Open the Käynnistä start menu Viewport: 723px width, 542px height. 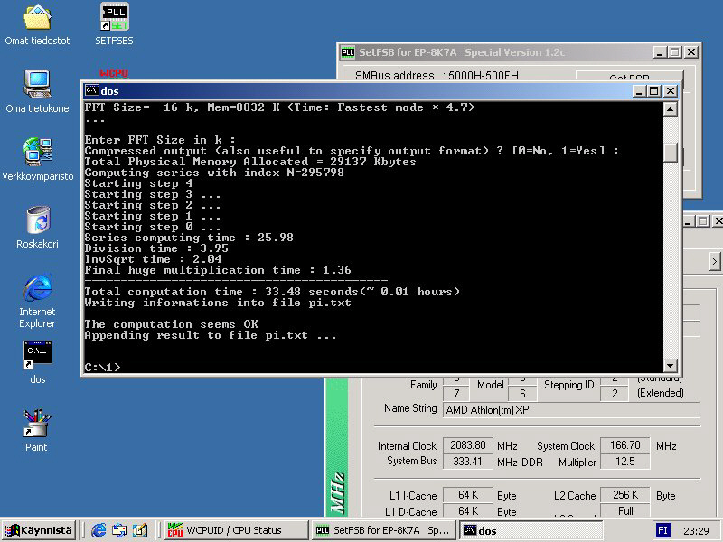40,530
